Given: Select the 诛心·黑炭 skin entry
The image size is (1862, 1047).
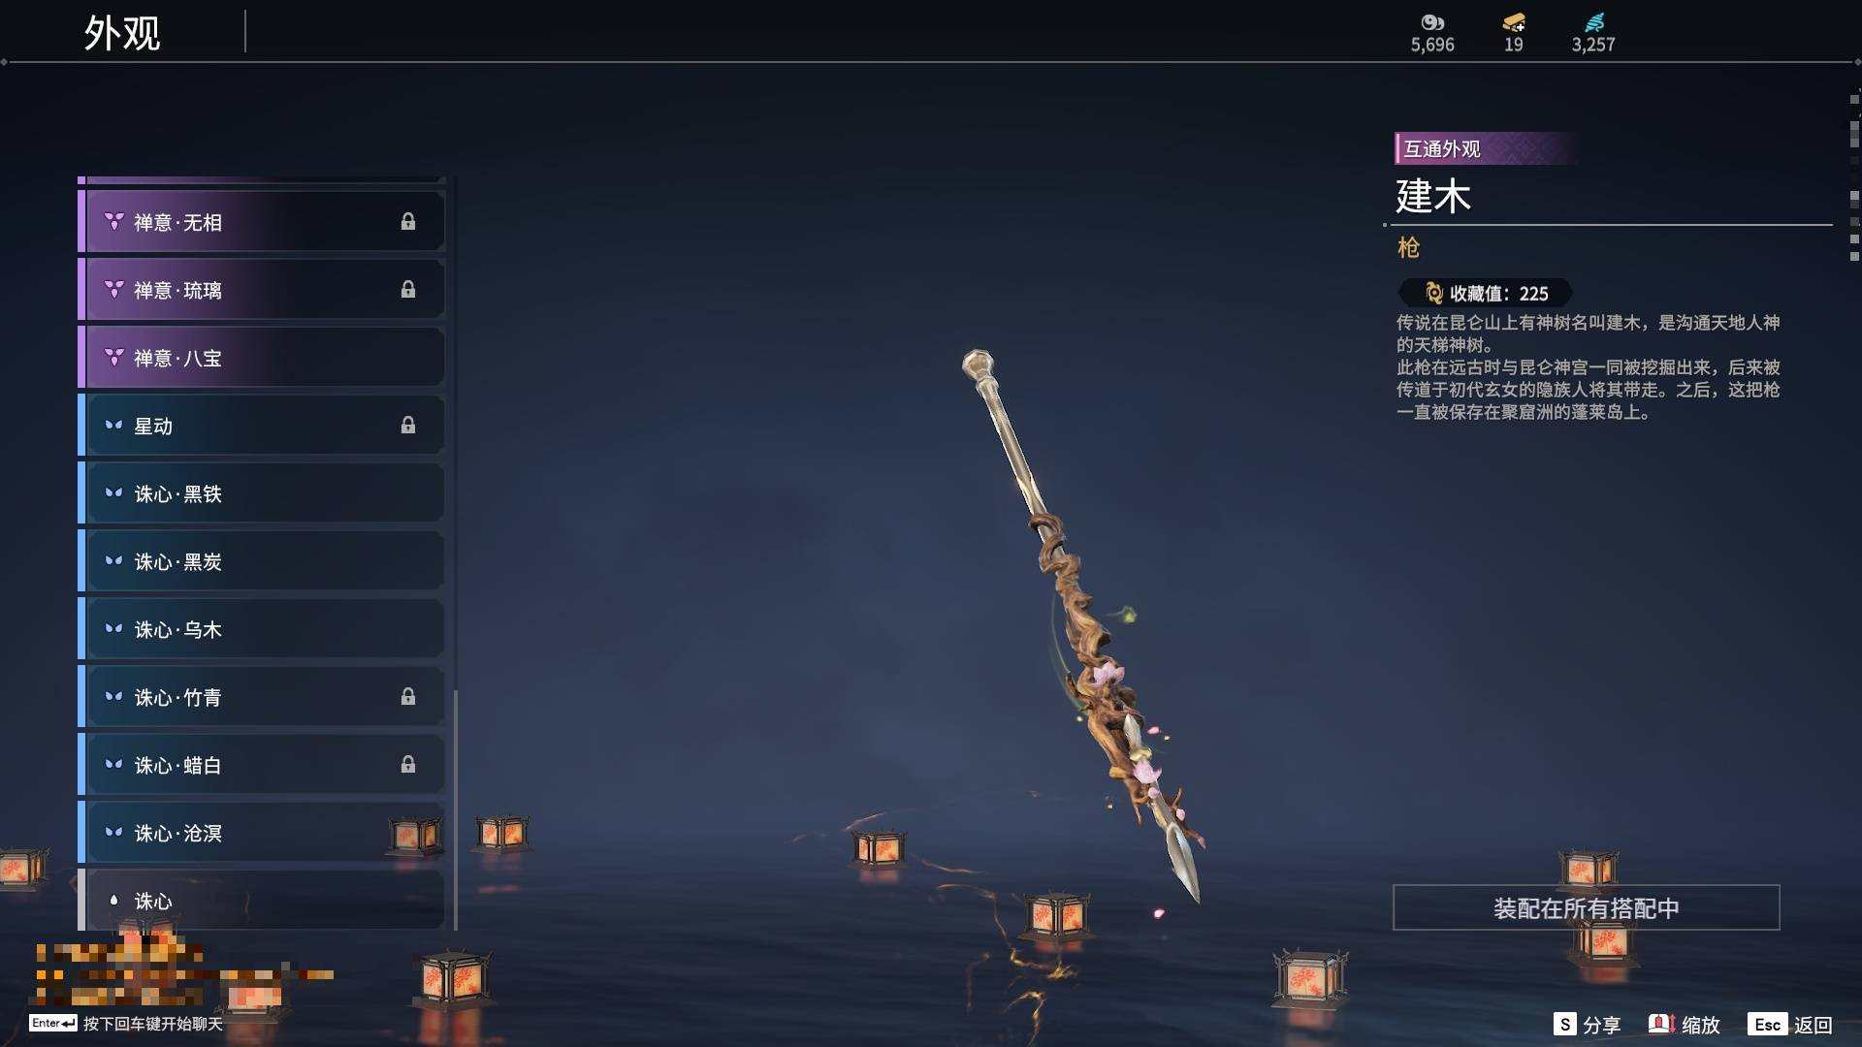Looking at the screenshot, I should [262, 561].
